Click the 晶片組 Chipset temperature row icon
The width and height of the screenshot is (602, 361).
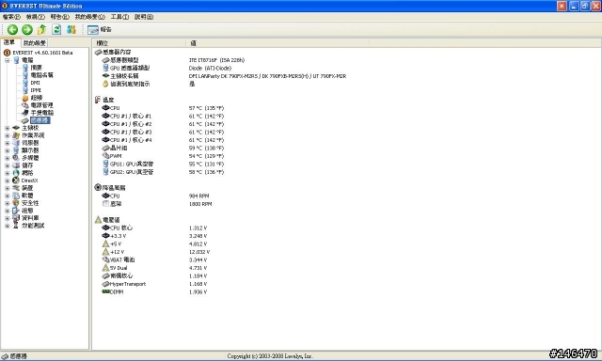pyautogui.click(x=105, y=149)
